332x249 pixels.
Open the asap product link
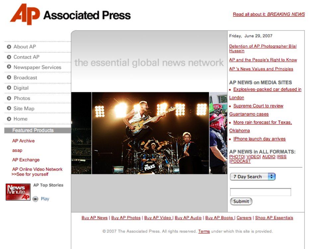17,150
